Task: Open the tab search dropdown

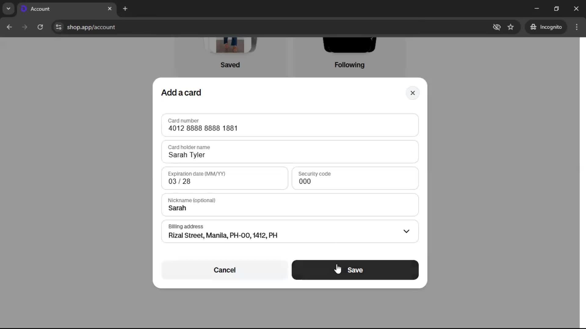Action: tap(8, 9)
